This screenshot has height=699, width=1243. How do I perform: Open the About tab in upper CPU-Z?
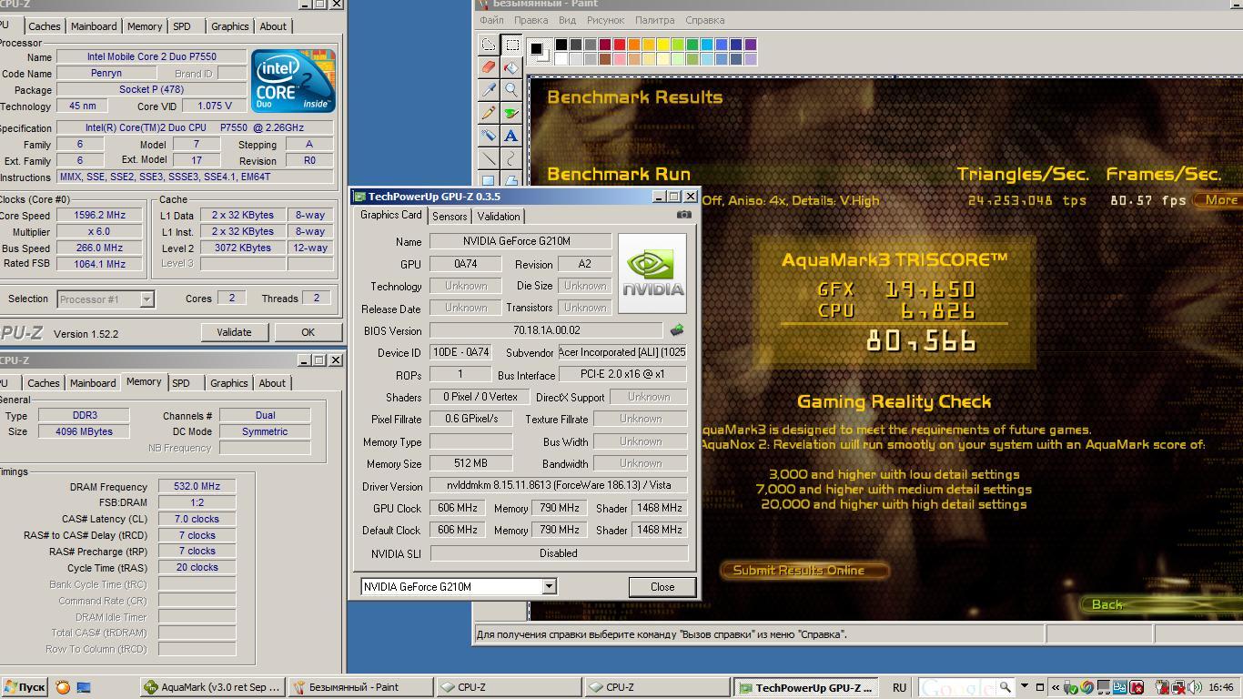[273, 26]
